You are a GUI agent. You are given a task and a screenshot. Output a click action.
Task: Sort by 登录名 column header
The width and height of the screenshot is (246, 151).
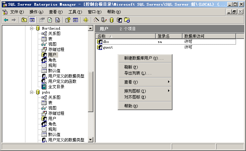[x=169, y=36]
